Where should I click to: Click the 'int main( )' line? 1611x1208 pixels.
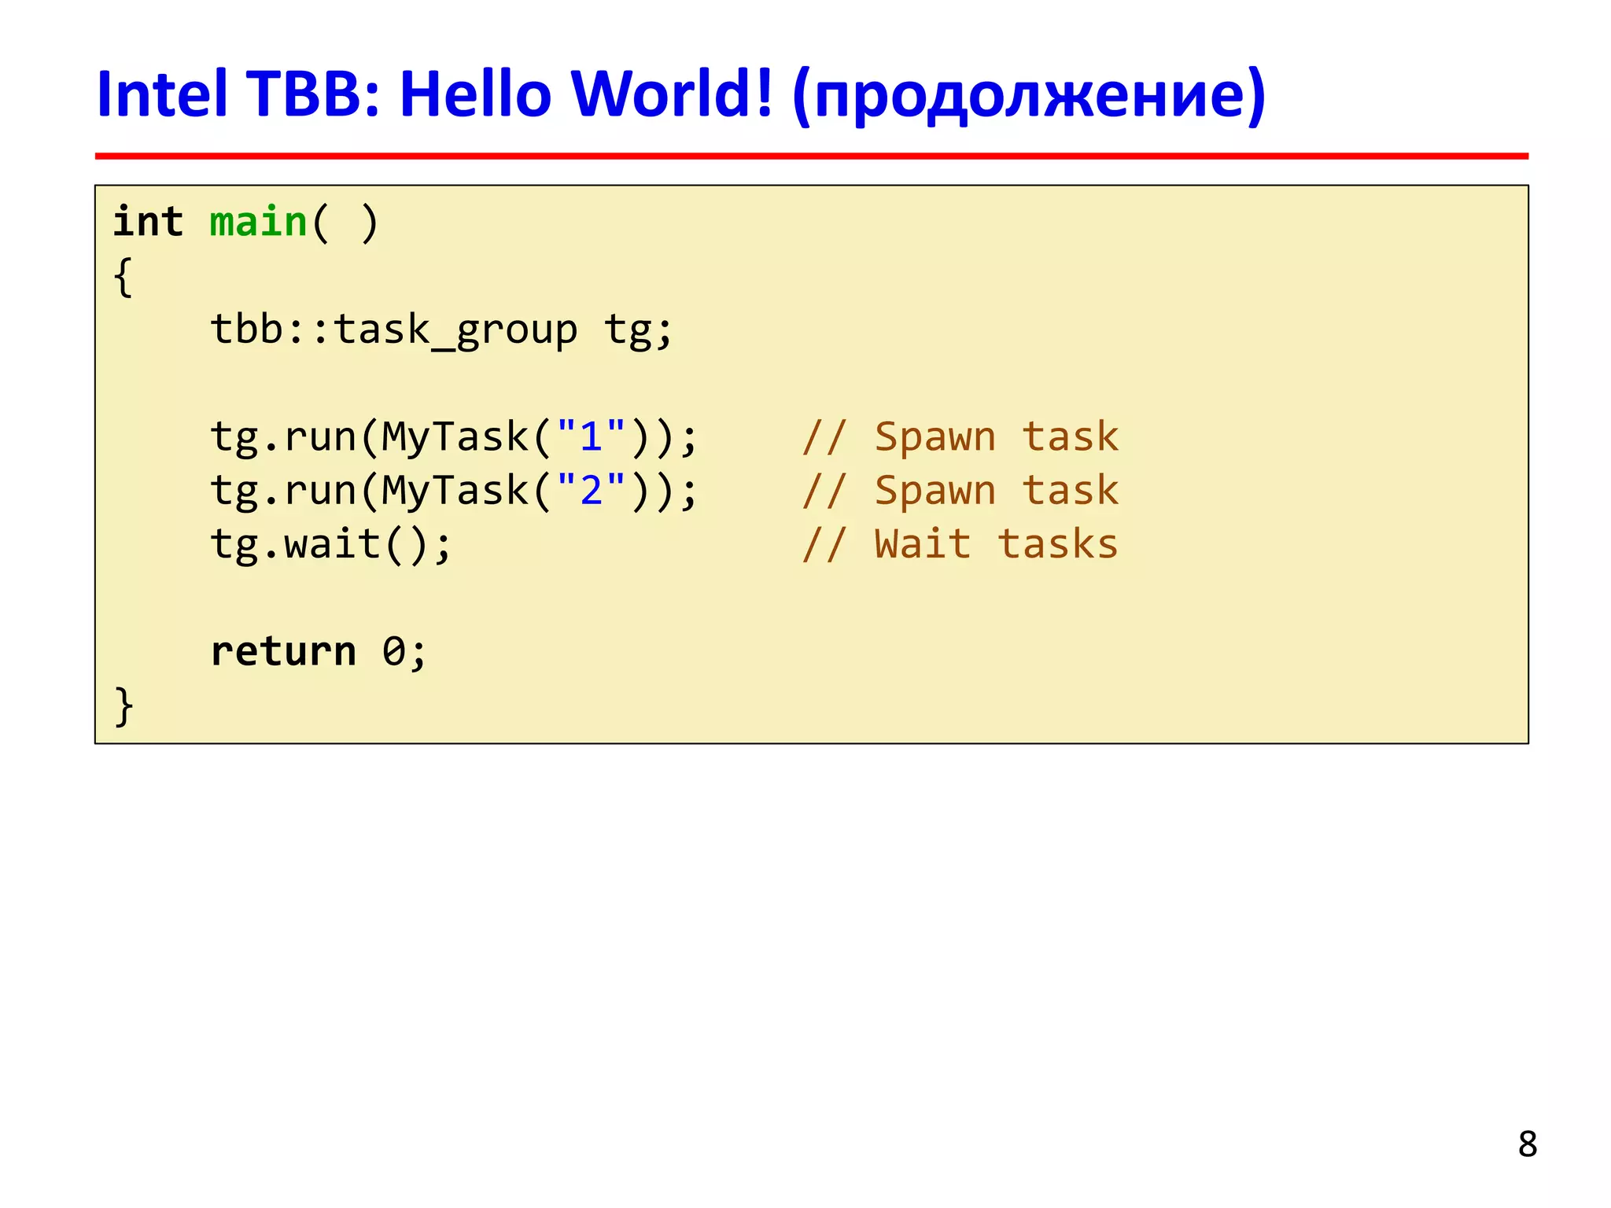tap(246, 223)
